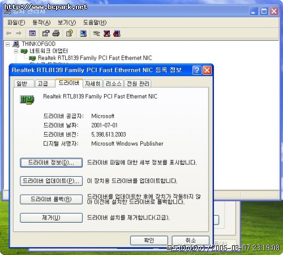Open the 도움말(H) menu
Viewport: 283px width, 255px height.
[x=95, y=23]
